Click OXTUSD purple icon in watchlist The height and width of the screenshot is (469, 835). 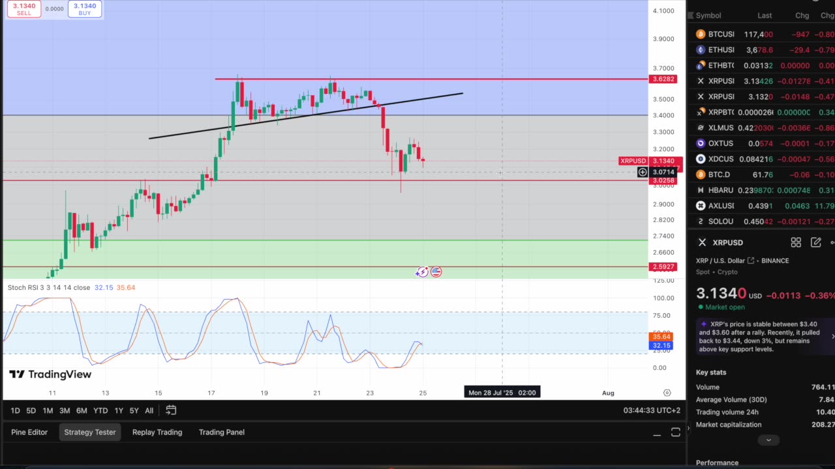701,143
